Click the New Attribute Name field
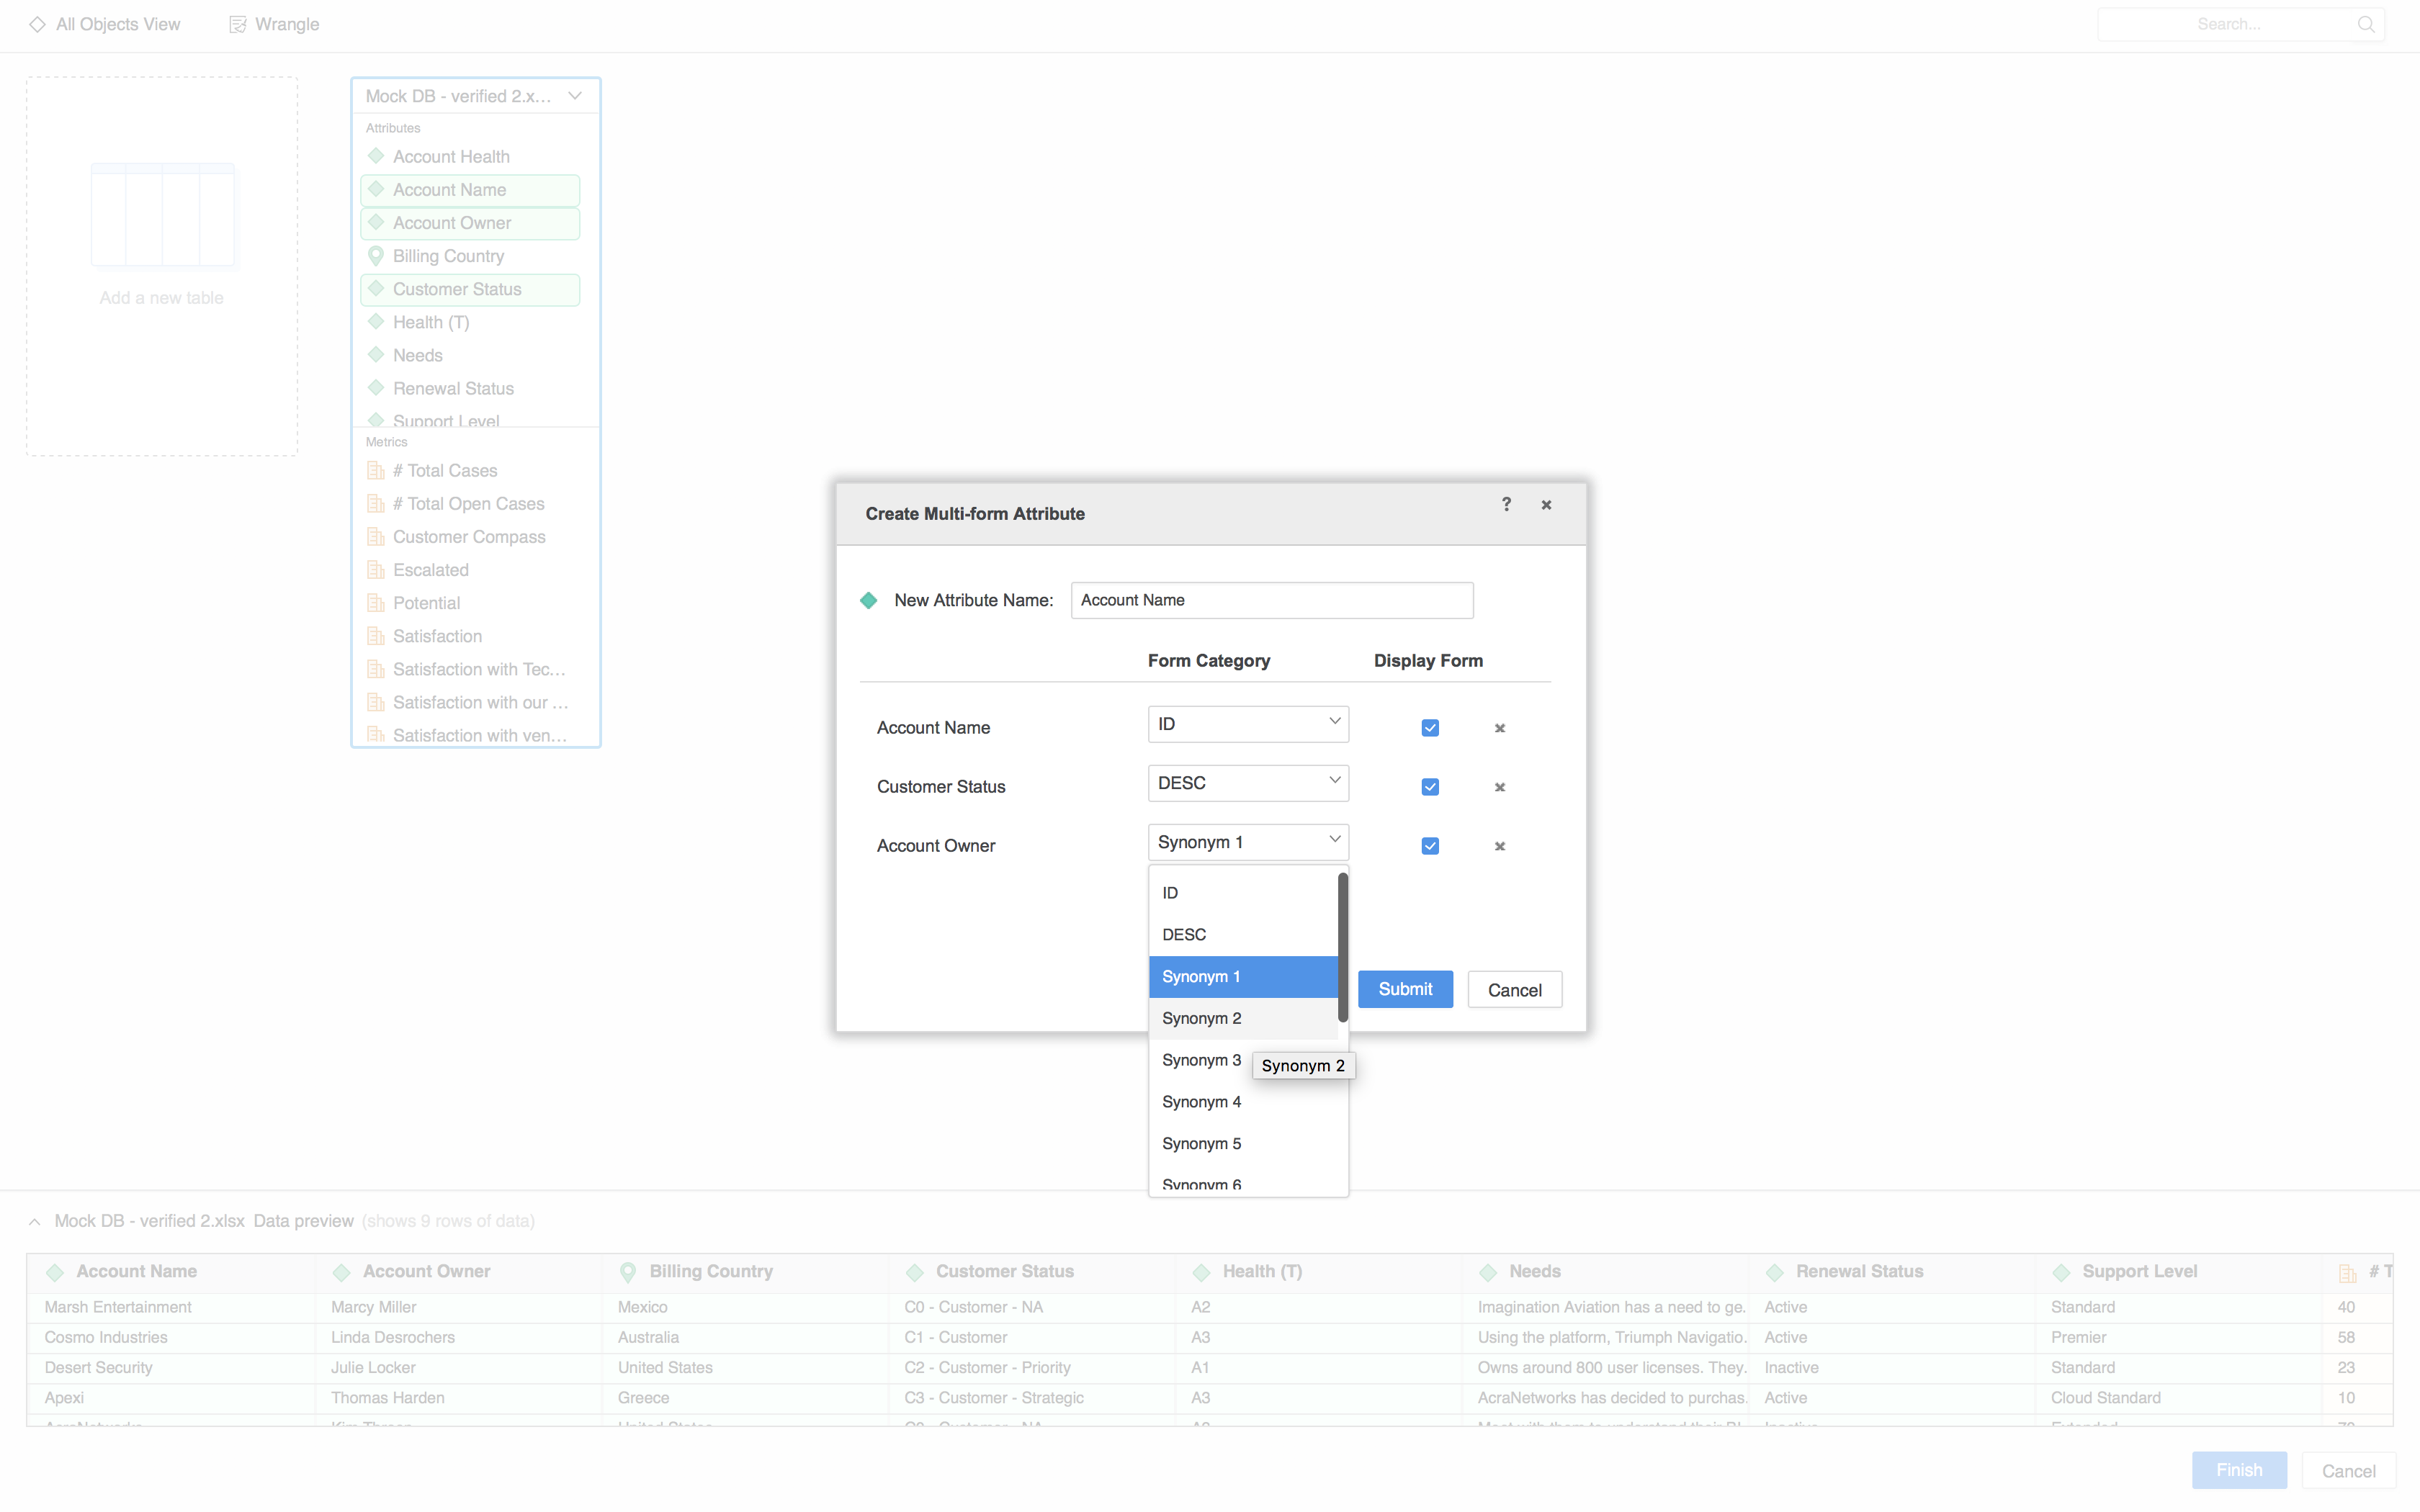2420x1512 pixels. pyautogui.click(x=1271, y=600)
